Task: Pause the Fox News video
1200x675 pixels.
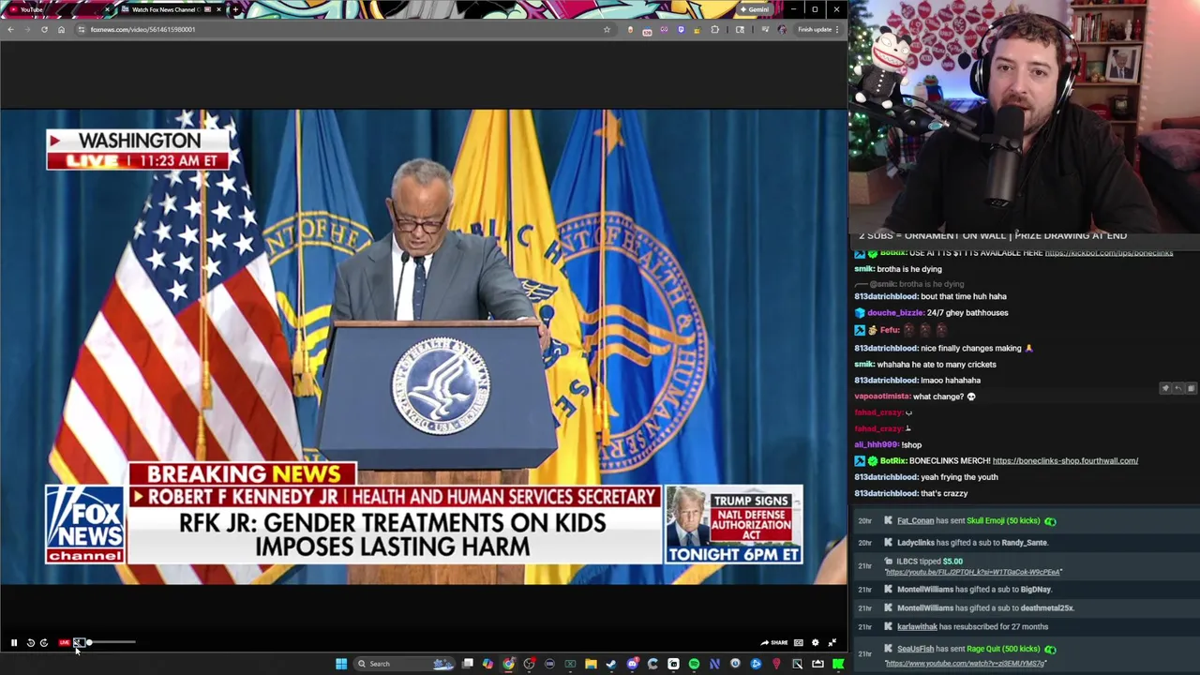Action: click(x=14, y=643)
